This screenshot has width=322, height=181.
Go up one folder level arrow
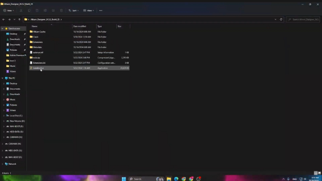pyautogui.click(x=19, y=19)
